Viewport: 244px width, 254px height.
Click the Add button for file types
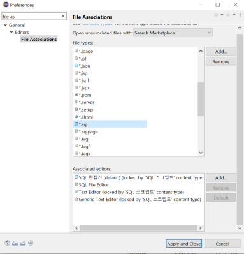click(221, 52)
